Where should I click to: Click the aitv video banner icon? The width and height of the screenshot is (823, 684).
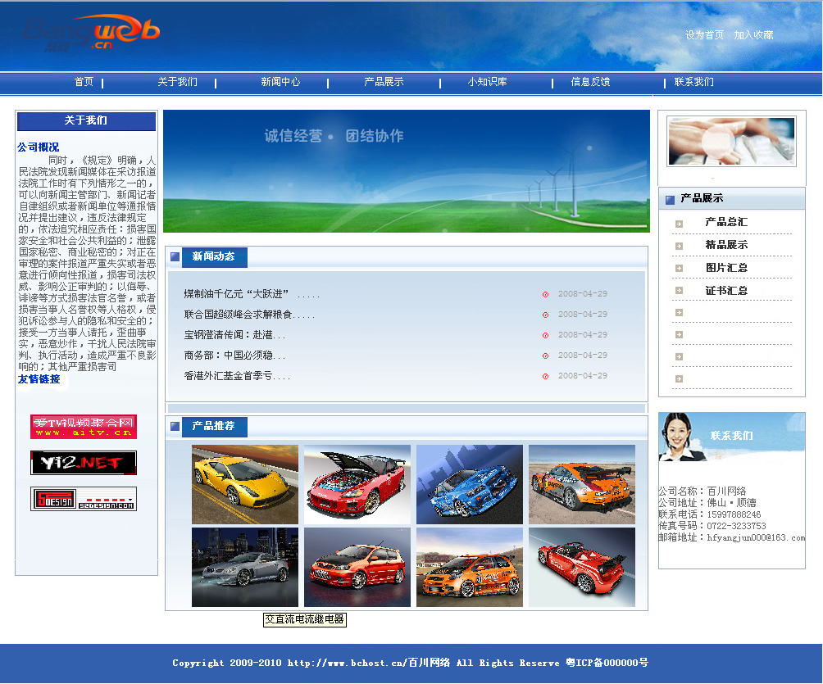click(x=84, y=427)
